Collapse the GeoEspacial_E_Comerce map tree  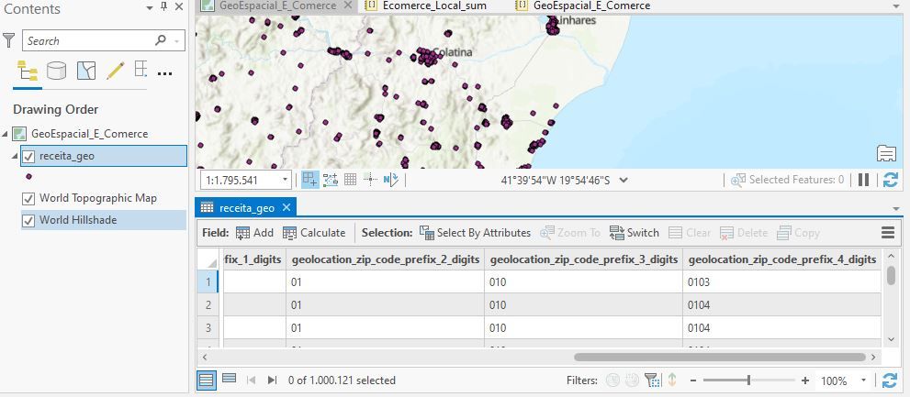pos(6,134)
